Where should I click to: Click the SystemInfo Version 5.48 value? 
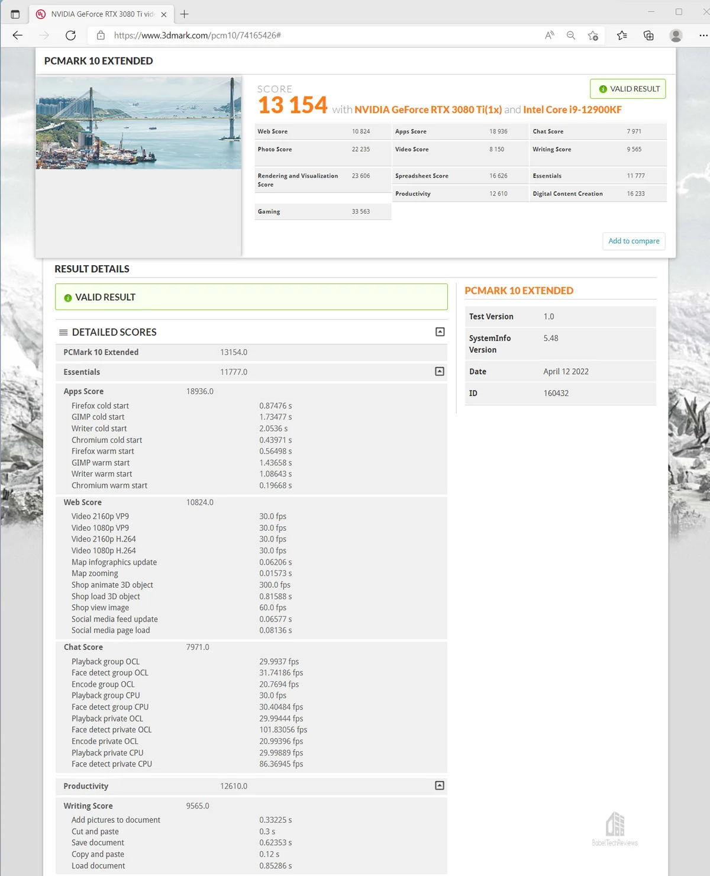551,338
